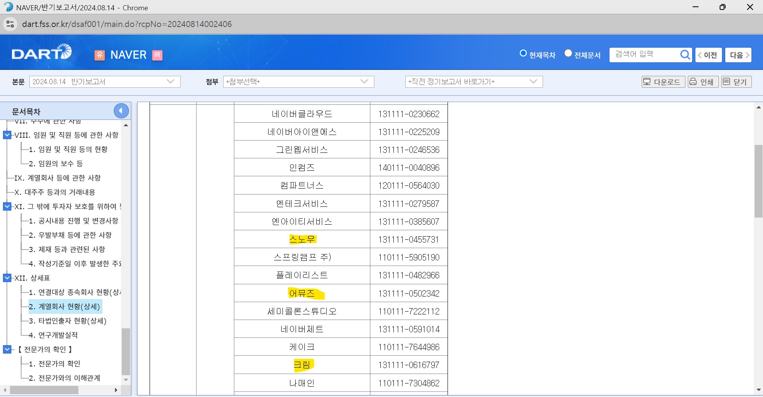
Task: Open the NAVER IR badge
Action: (158, 55)
